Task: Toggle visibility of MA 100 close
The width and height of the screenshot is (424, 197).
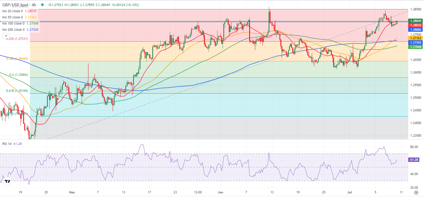Action: (14, 23)
